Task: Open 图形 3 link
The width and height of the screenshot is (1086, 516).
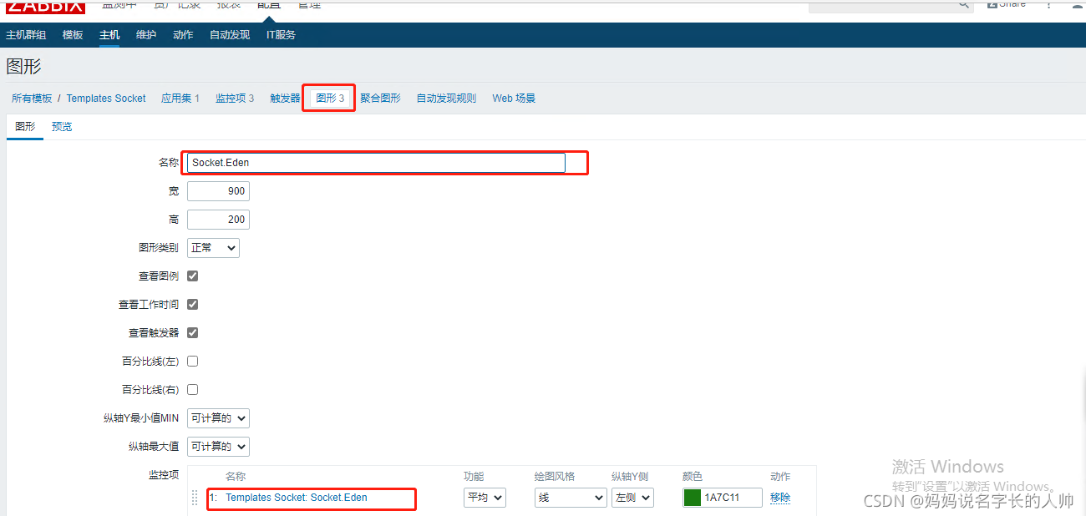Action: coord(330,99)
